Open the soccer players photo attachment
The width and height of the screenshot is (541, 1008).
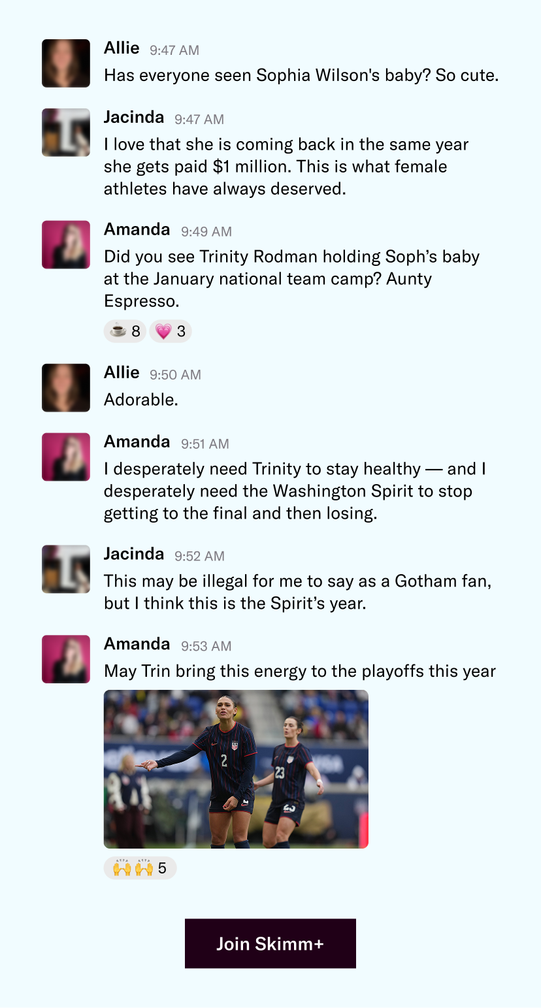click(236, 769)
